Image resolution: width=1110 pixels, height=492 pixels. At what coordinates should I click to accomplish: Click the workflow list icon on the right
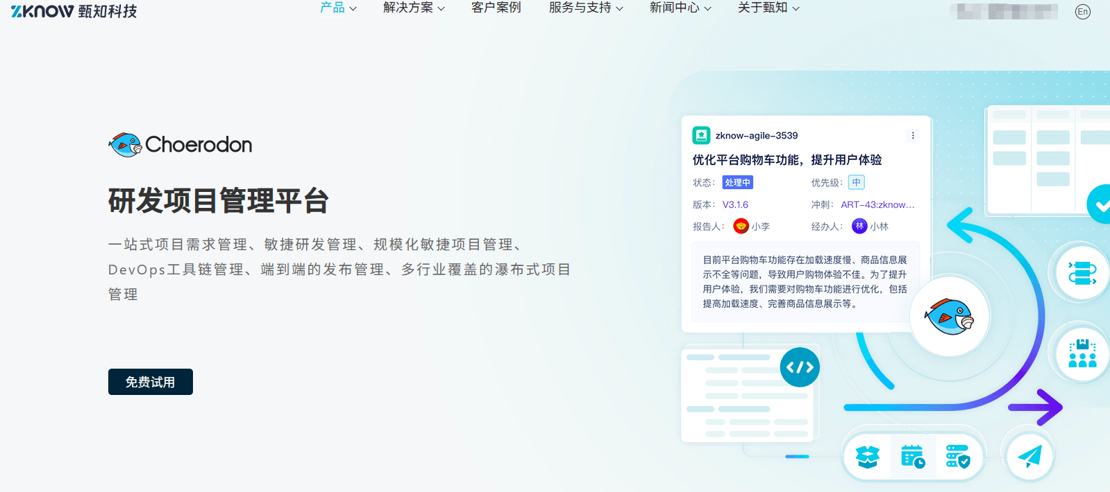pyautogui.click(x=1082, y=273)
